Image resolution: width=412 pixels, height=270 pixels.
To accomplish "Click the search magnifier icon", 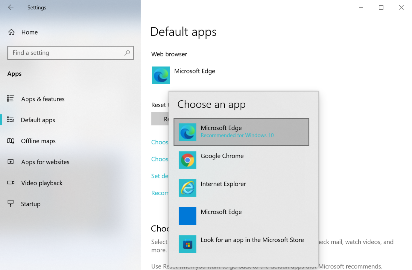I will 127,53.
